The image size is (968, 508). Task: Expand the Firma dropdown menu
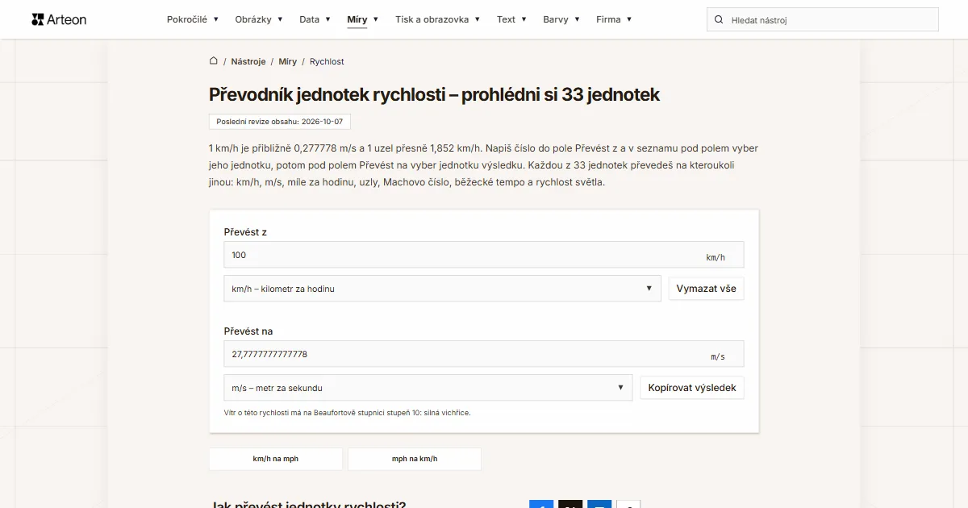click(x=614, y=19)
